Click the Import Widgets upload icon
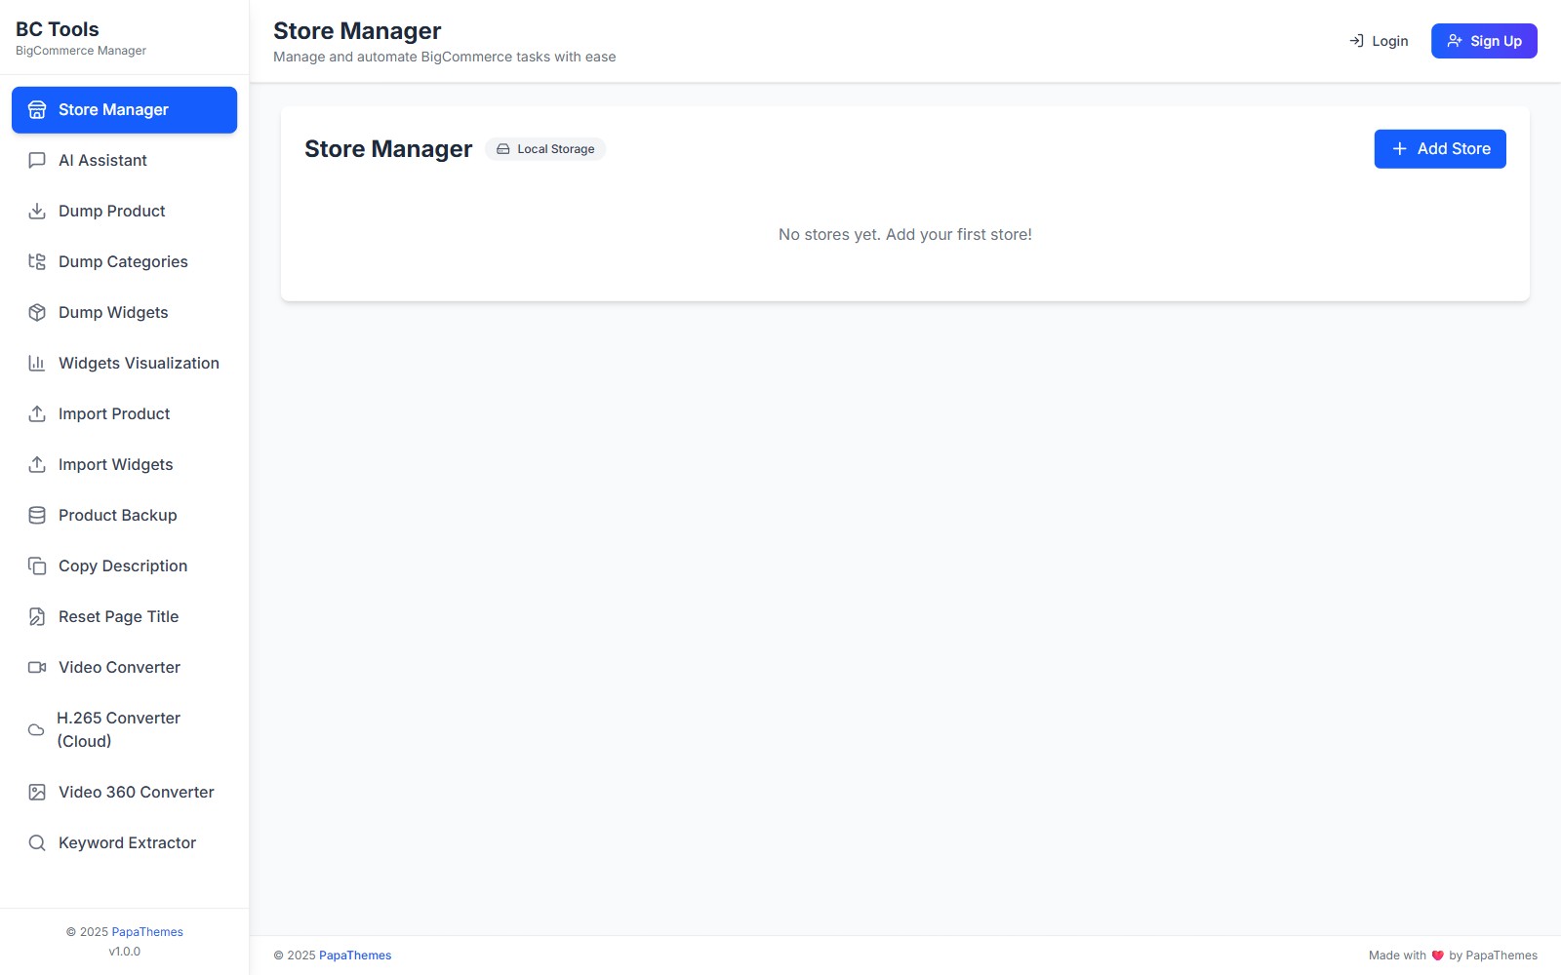This screenshot has width=1561, height=975. point(37,465)
